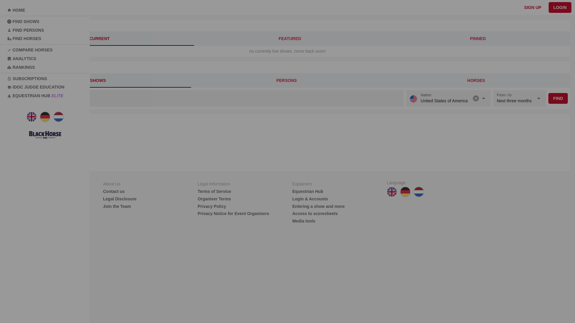The height and width of the screenshot is (323, 575).
Task: Click the Find button
Action: click(x=558, y=98)
